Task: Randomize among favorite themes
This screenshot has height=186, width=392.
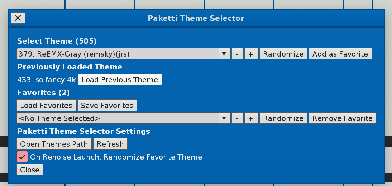Action: click(x=283, y=118)
